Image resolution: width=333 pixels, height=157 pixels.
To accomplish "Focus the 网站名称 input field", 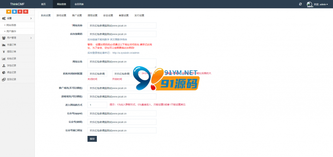I will tap(122, 25).
